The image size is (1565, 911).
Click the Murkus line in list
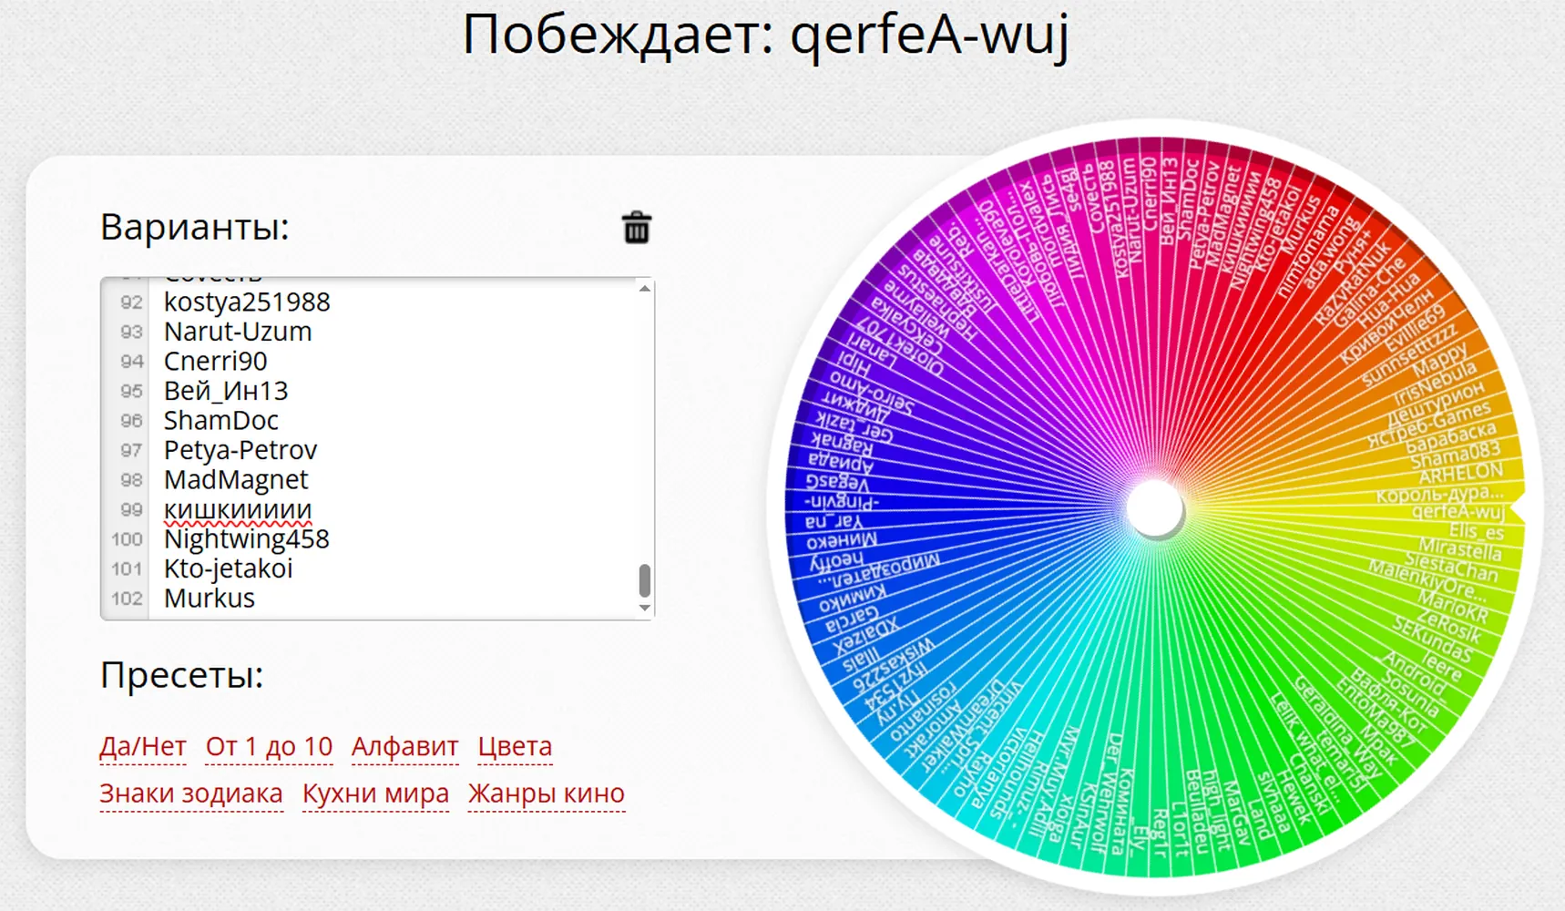pyautogui.click(x=210, y=598)
